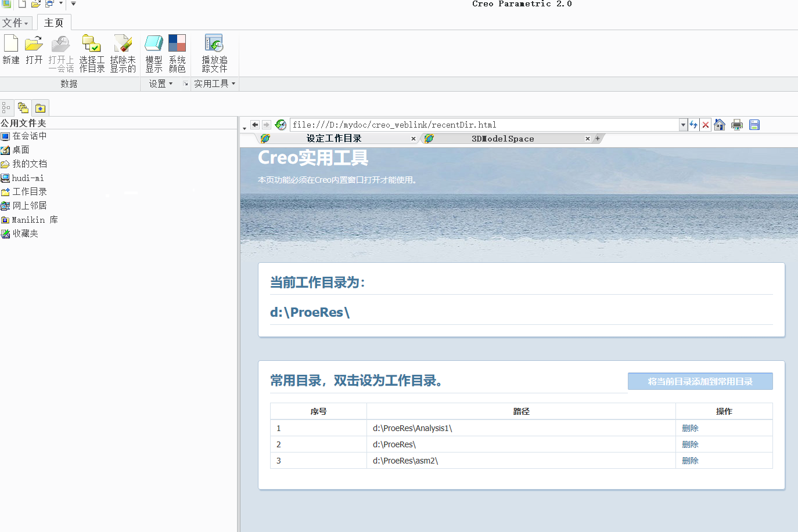
Task: Click the URL address input field
Action: coord(484,125)
